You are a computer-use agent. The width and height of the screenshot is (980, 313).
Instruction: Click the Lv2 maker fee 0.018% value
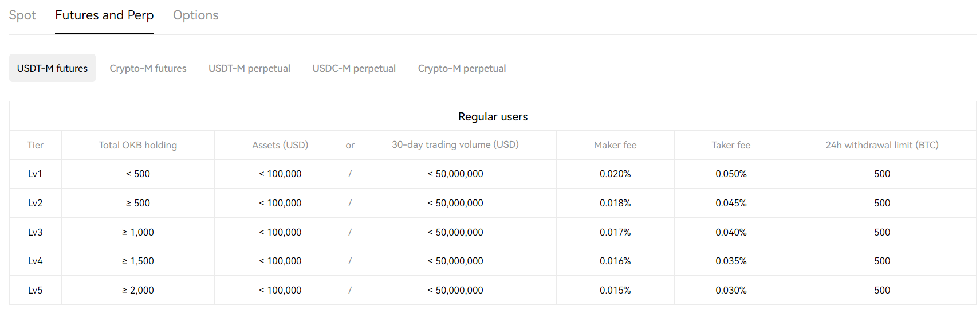pos(615,203)
